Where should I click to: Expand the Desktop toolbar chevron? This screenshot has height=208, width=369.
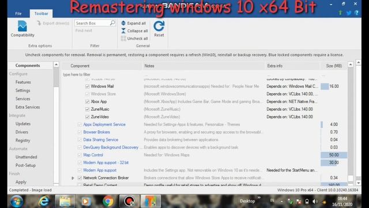click(x=259, y=198)
